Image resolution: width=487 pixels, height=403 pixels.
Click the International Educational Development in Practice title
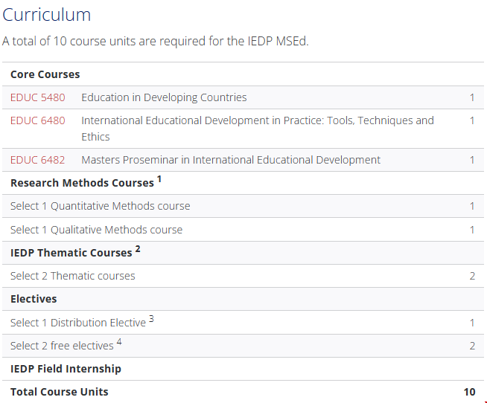tap(257, 120)
